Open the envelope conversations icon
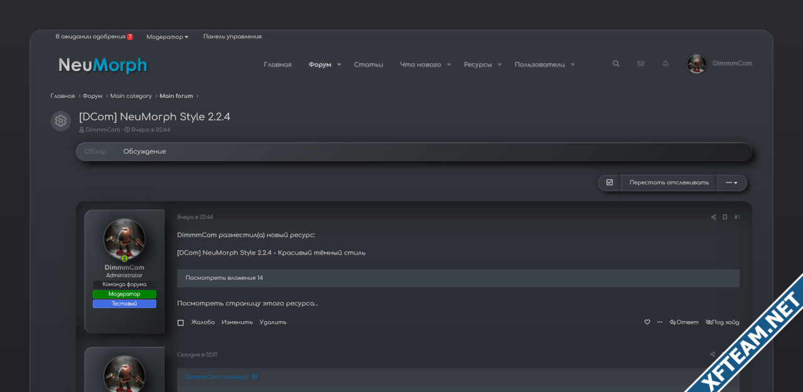The height and width of the screenshot is (392, 803). coord(641,63)
